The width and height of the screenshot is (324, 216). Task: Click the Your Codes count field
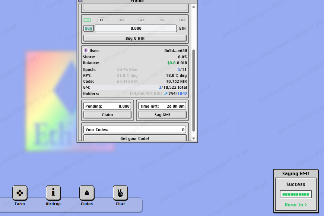135,130
